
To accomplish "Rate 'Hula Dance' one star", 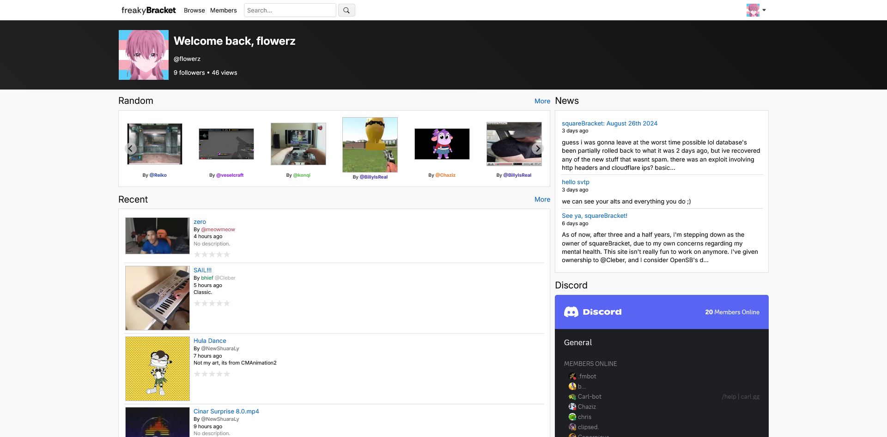I will (197, 374).
